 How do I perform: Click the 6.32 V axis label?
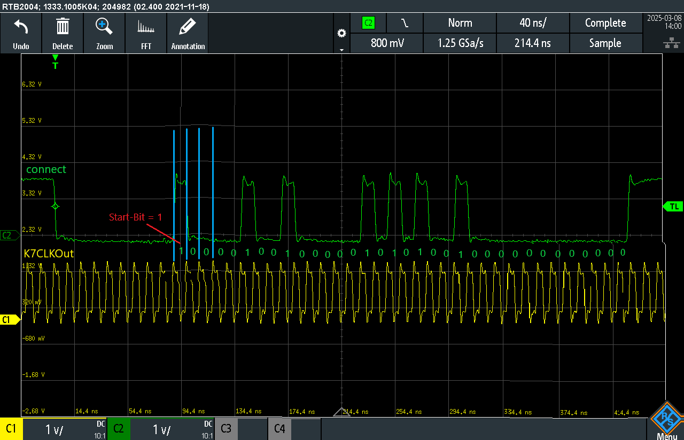(x=32, y=84)
